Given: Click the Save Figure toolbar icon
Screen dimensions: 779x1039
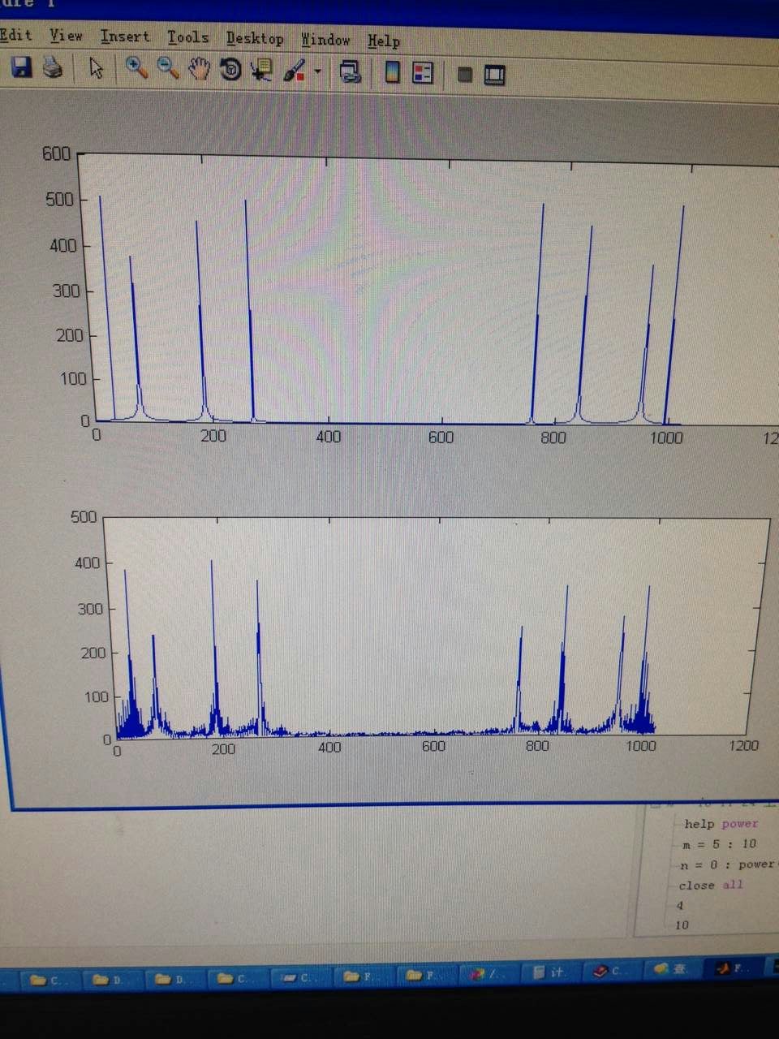Looking at the screenshot, I should 21,67.
